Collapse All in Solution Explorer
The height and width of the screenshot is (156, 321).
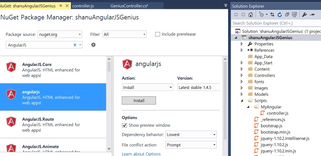(287, 15)
